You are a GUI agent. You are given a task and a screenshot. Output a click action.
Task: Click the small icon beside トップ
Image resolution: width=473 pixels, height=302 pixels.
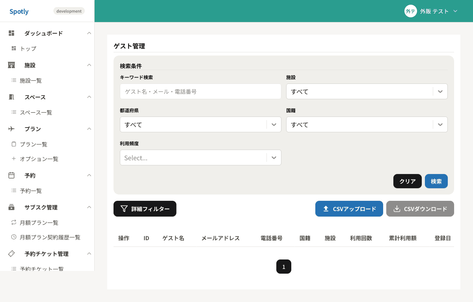tap(14, 48)
